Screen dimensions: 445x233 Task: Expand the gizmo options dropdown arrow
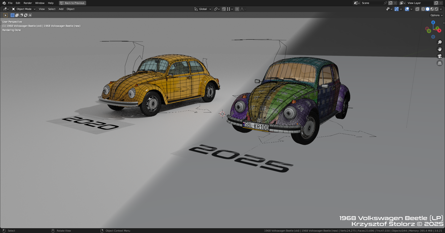pos(401,9)
